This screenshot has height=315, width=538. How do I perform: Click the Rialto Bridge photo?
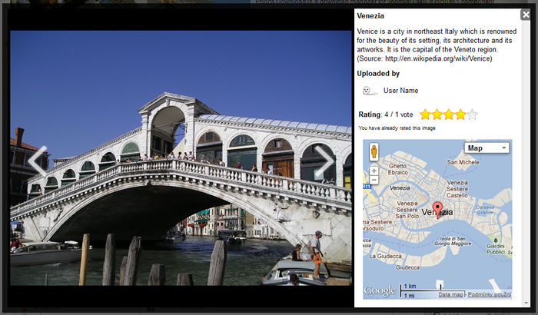[181, 157]
